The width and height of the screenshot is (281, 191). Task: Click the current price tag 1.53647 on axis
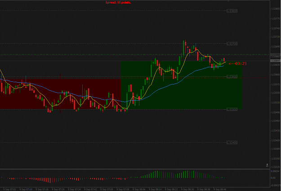coord(276,61)
